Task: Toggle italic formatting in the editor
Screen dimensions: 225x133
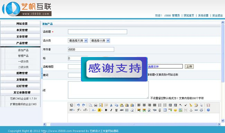Action: [x=111, y=110]
